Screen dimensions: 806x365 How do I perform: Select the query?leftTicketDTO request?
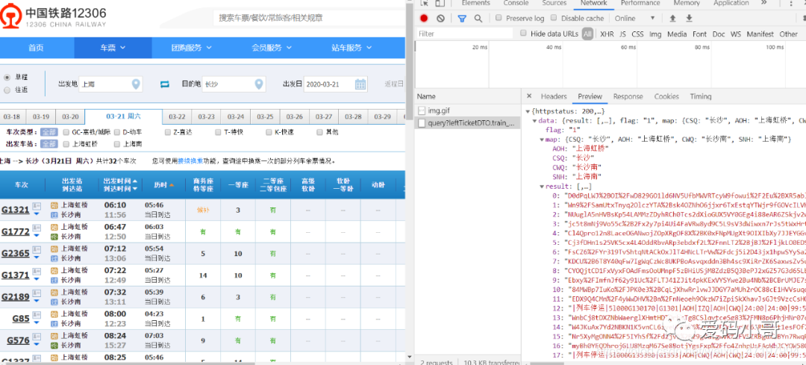click(x=466, y=123)
